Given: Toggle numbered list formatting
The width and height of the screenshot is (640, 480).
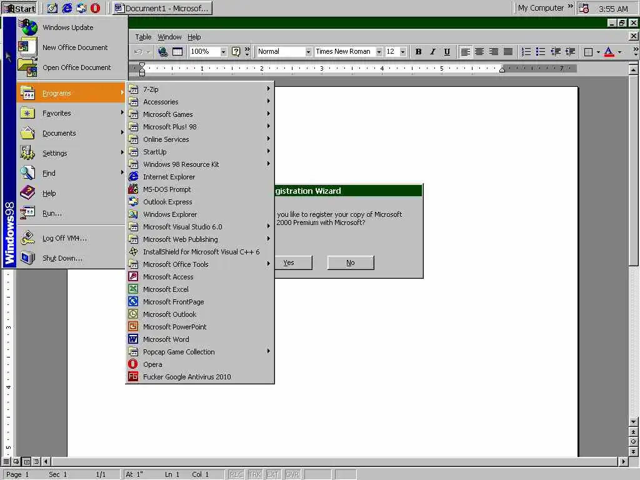Looking at the screenshot, I should (x=526, y=52).
